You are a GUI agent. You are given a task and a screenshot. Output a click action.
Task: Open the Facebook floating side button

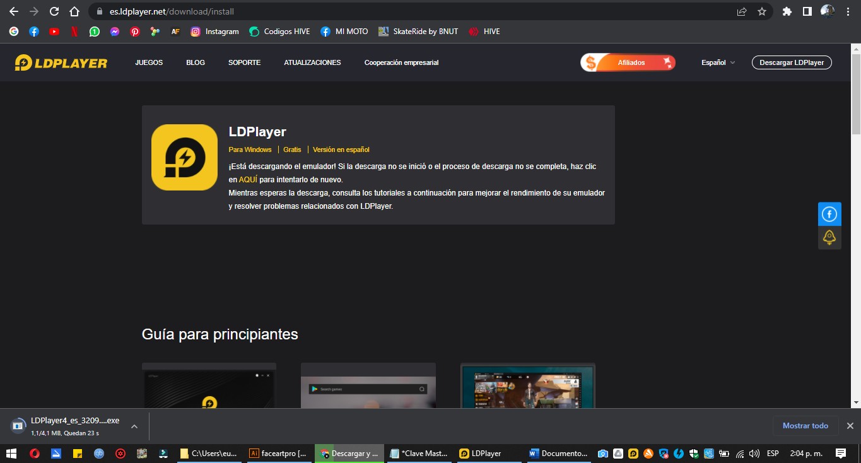(829, 214)
